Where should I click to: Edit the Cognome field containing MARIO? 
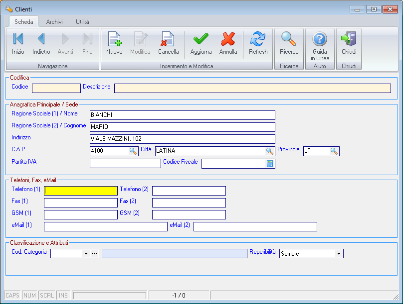point(183,127)
